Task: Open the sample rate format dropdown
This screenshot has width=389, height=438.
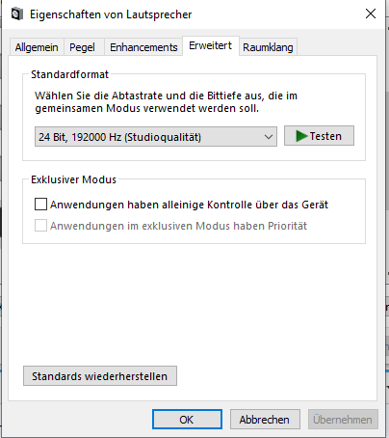Action: 156,137
